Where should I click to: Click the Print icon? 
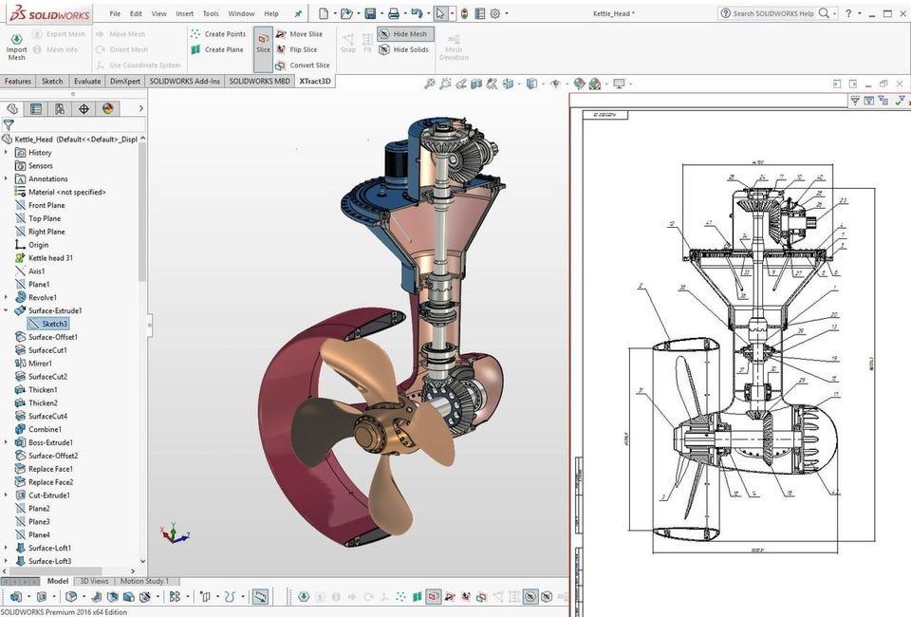click(393, 12)
